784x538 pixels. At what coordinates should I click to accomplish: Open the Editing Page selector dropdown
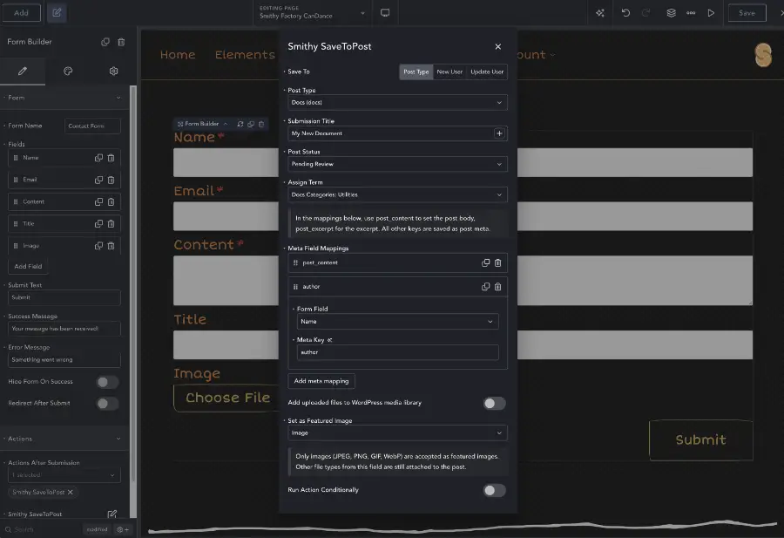click(313, 12)
